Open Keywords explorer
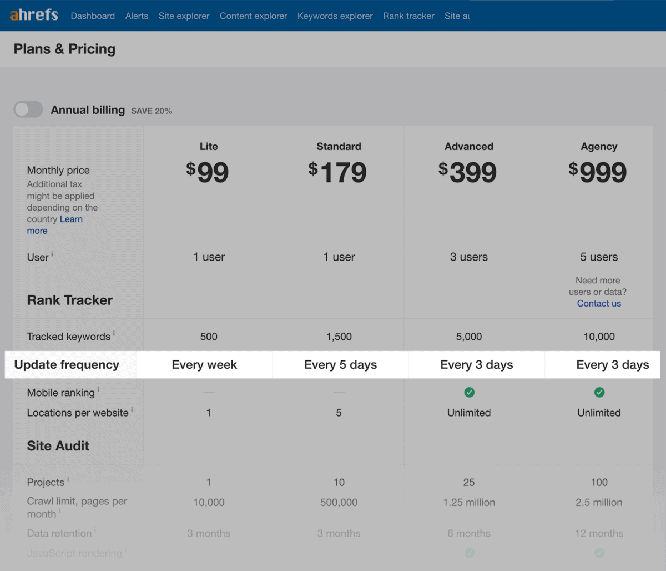The width and height of the screenshot is (666, 571). pyautogui.click(x=335, y=16)
